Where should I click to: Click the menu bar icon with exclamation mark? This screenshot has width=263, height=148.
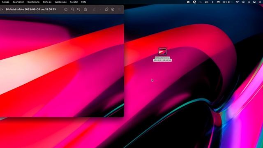click(194, 2)
